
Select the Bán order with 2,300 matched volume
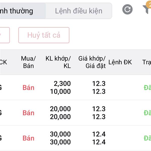[x=75, y=87]
